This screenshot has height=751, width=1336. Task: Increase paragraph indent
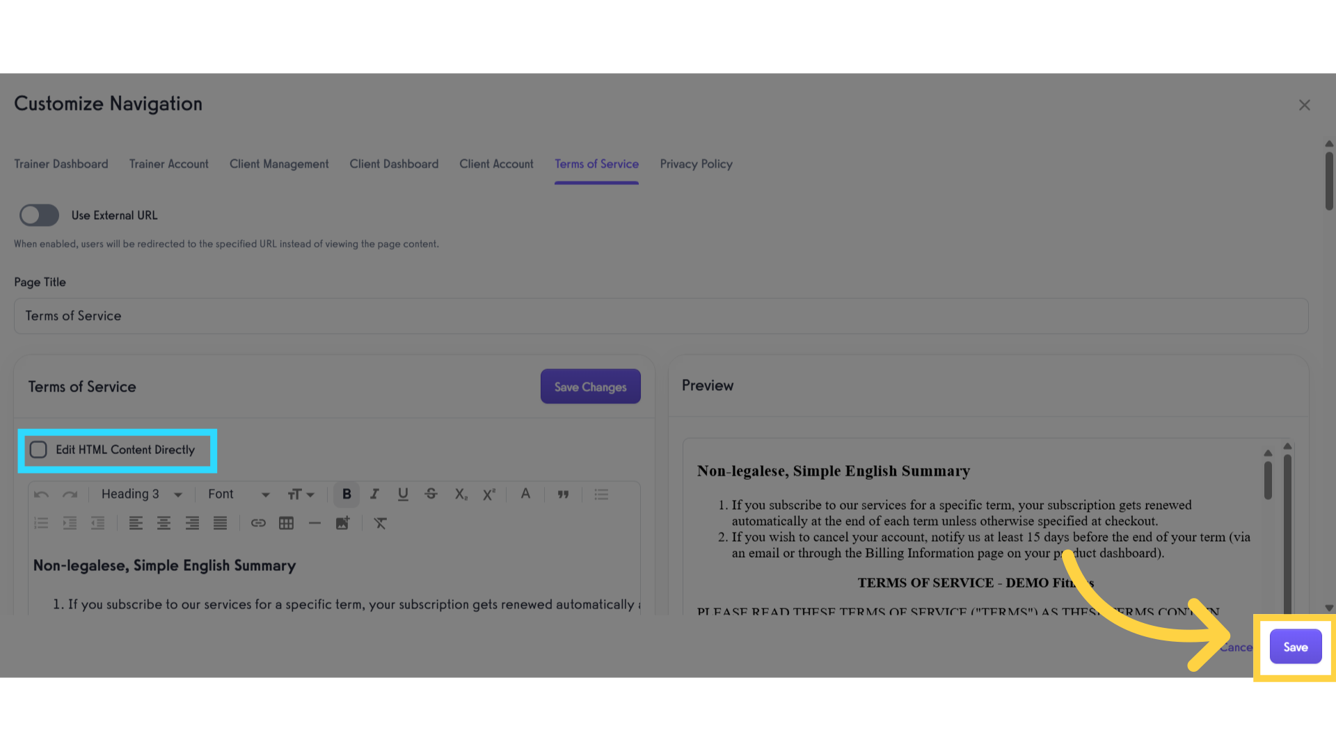click(x=70, y=523)
